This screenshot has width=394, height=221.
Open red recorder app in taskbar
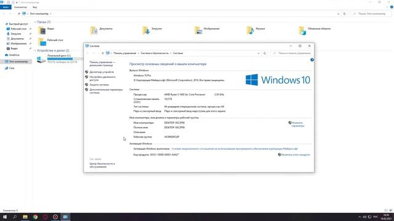[x=55, y=217]
